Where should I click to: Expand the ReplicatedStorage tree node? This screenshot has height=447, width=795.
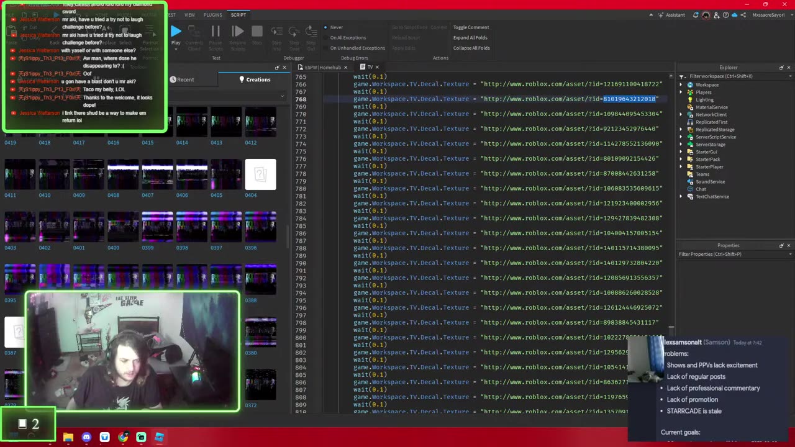(x=681, y=129)
